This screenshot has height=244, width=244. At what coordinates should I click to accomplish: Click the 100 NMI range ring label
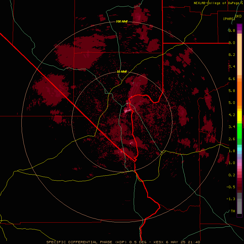(x=122, y=21)
